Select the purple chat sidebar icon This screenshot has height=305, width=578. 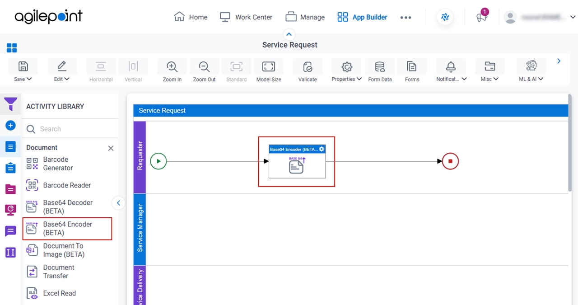[x=10, y=231]
